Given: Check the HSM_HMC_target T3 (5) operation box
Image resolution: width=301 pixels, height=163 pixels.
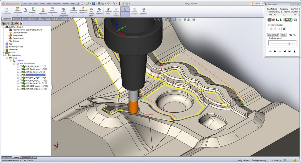Looking at the screenshot, I should coord(21,78).
